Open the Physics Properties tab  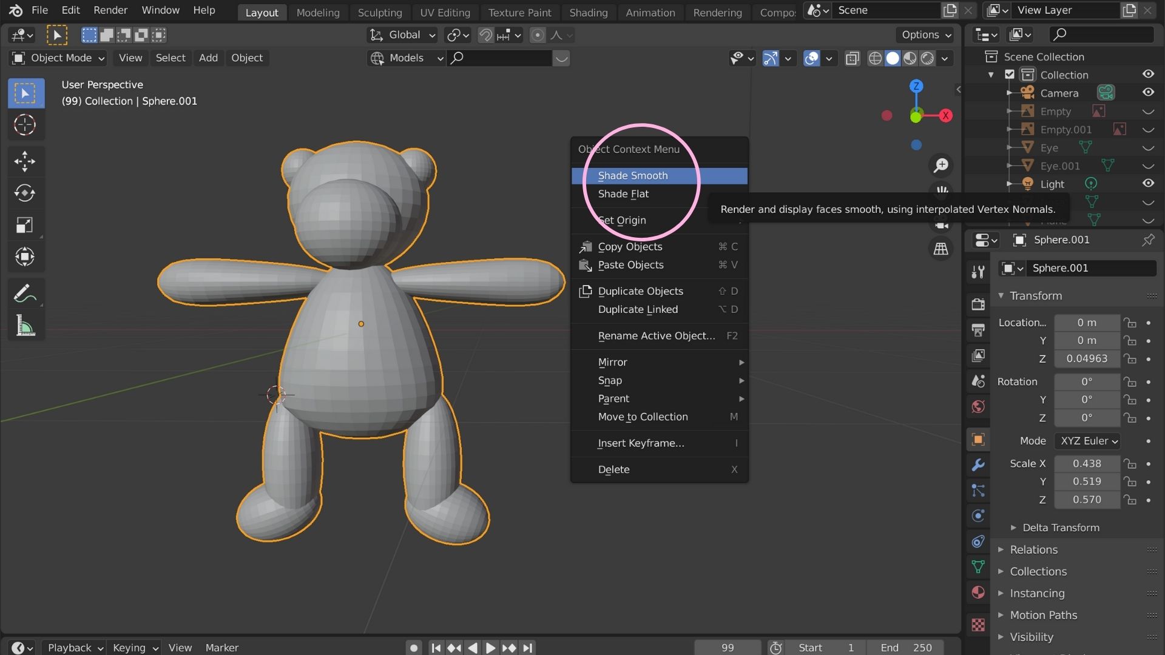pyautogui.click(x=978, y=516)
